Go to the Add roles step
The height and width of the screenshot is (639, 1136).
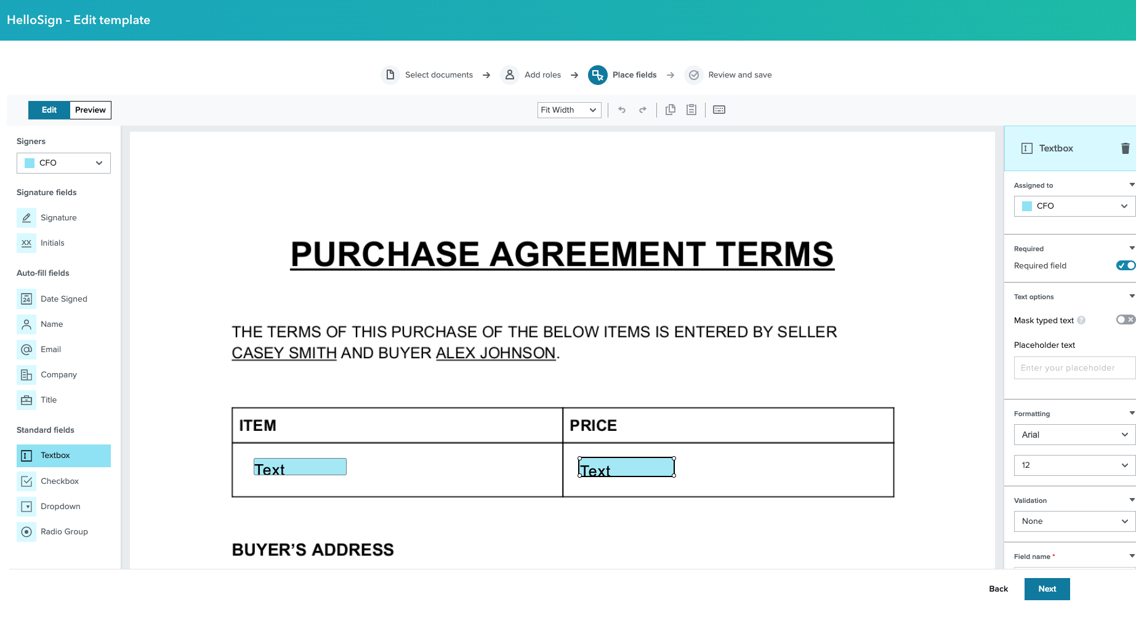pos(544,74)
